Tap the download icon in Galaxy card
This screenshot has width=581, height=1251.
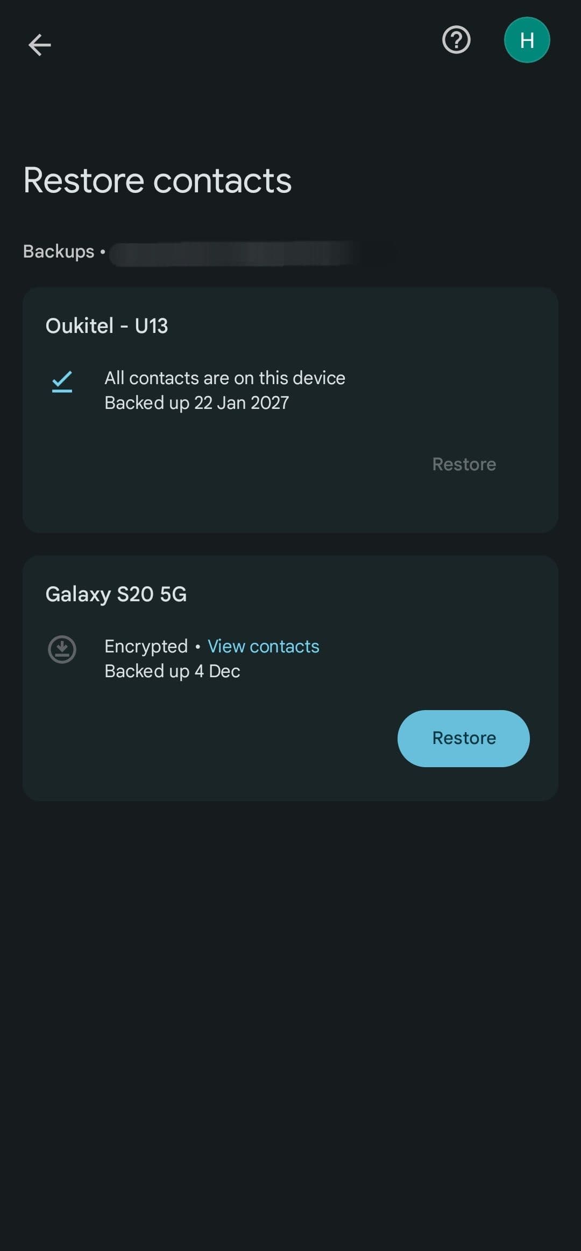[62, 649]
